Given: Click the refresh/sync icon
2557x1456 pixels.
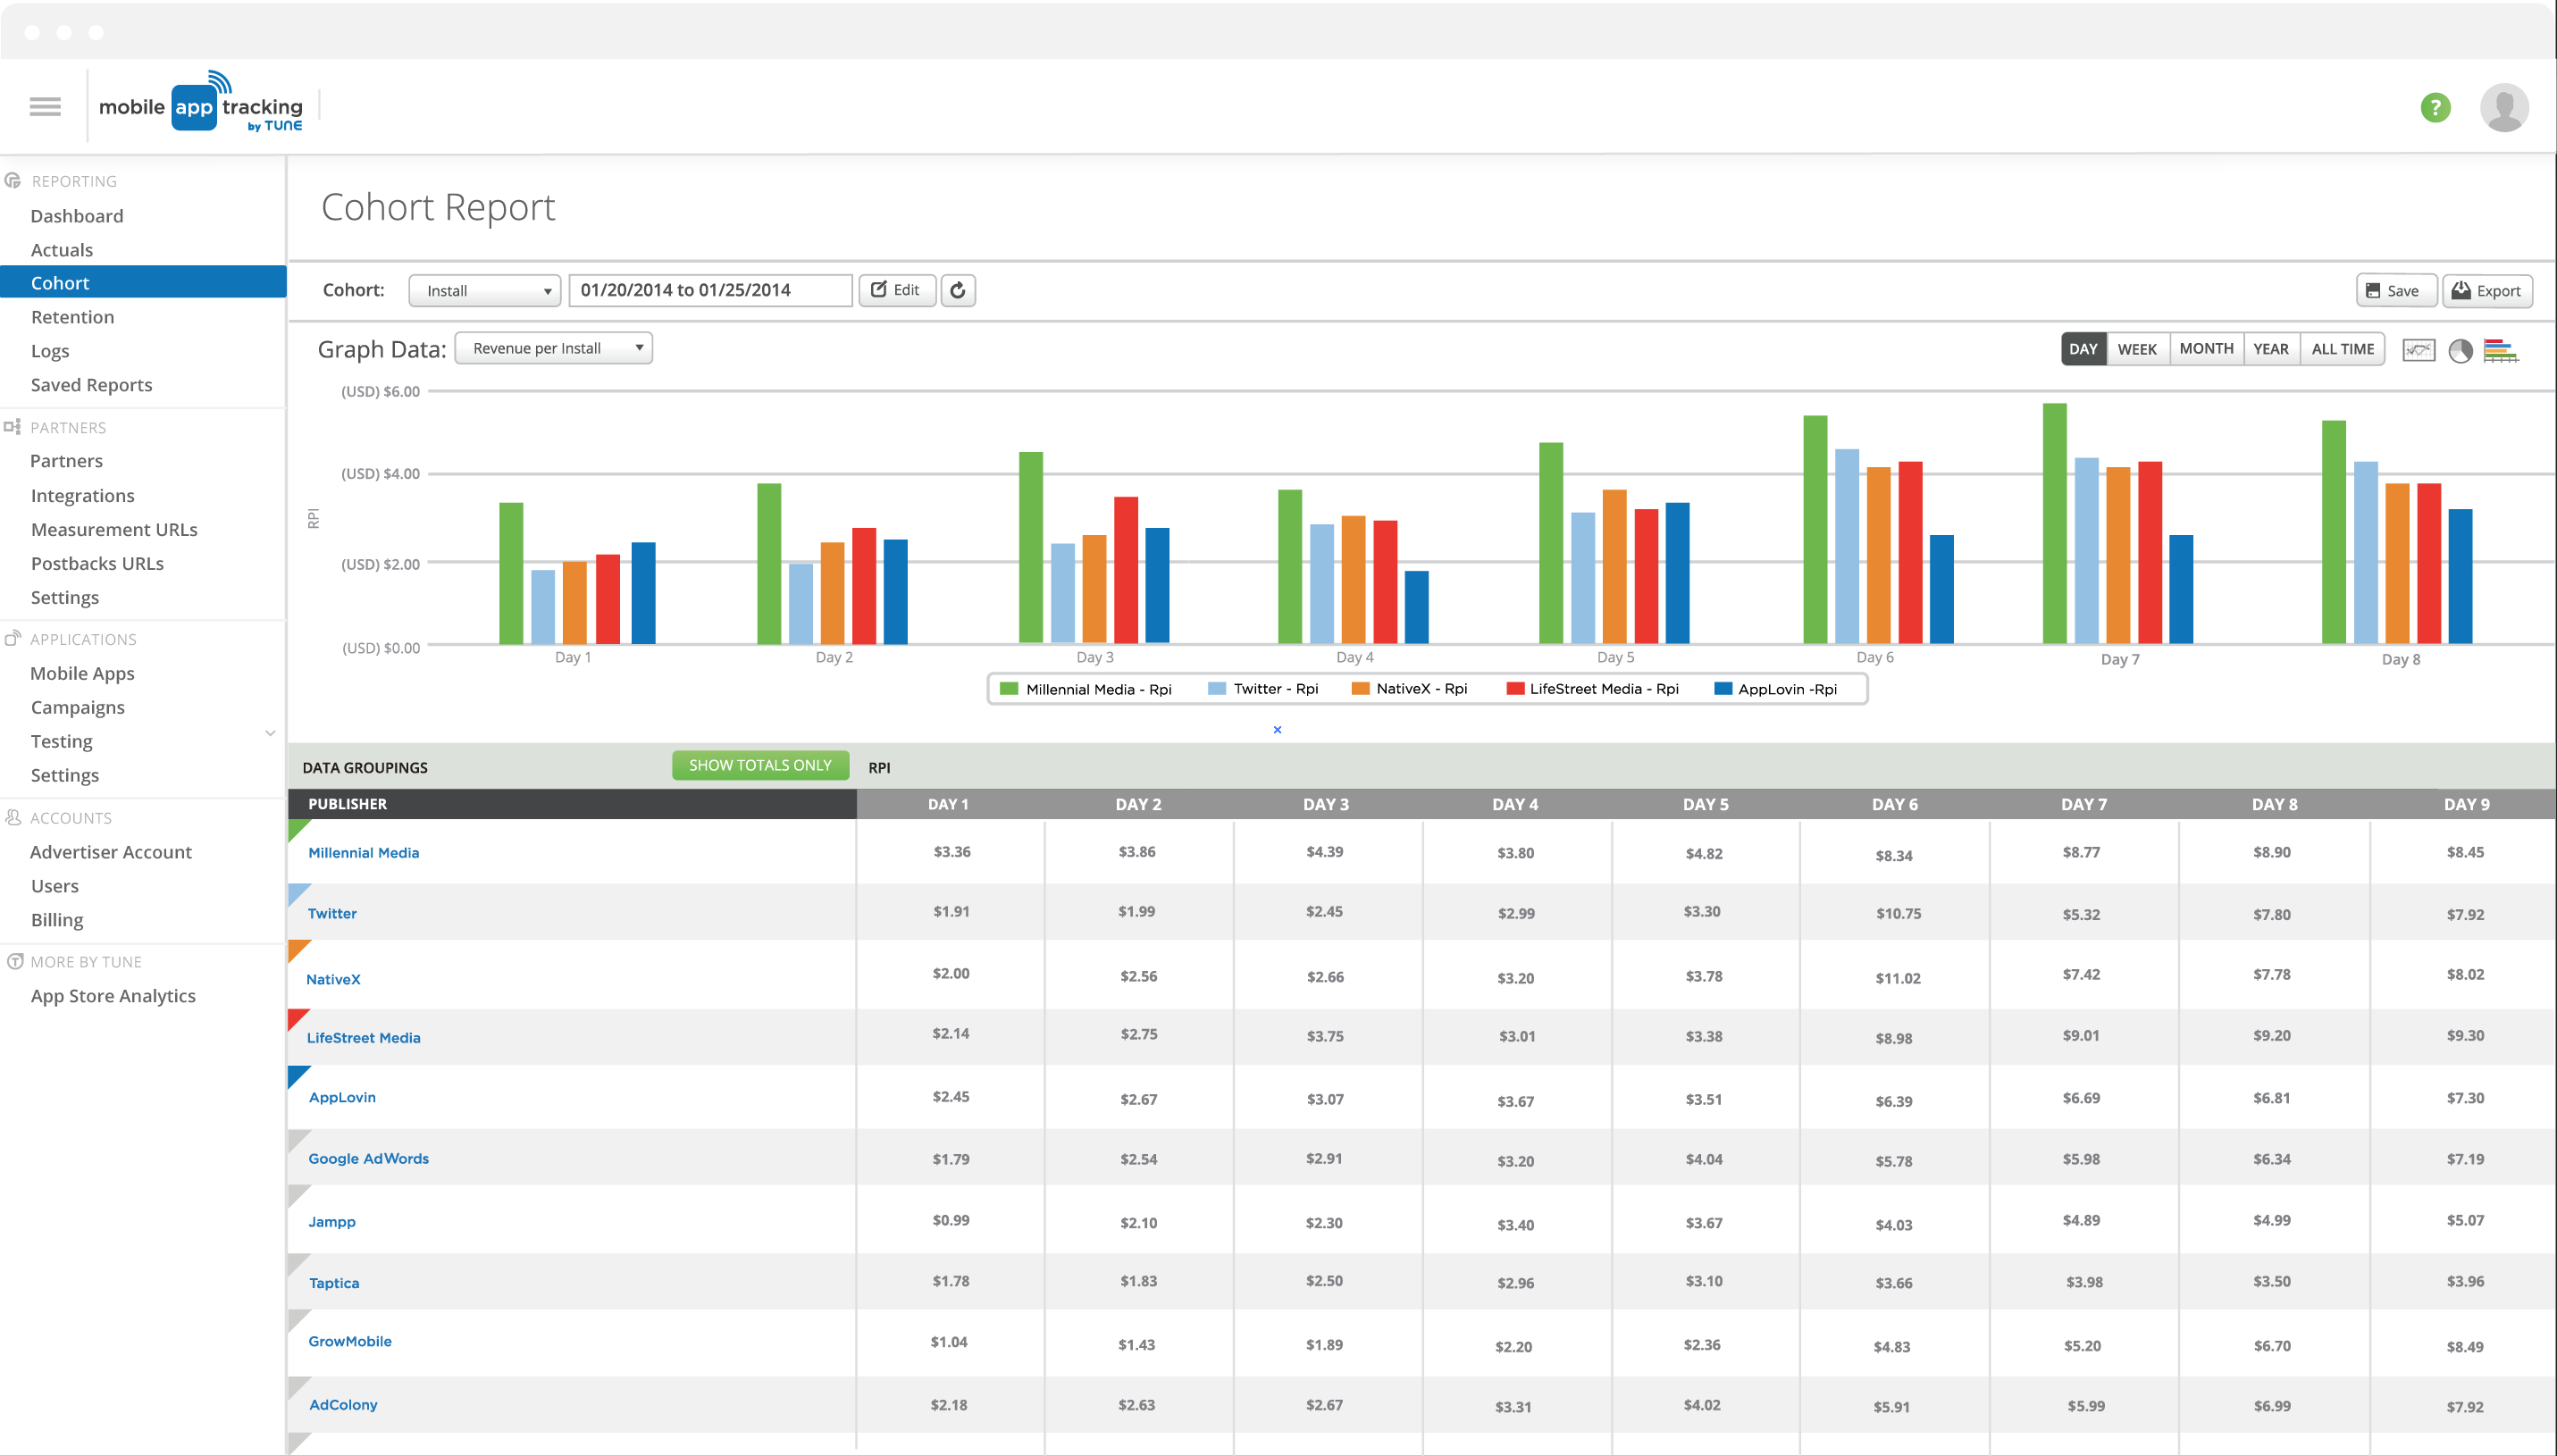Looking at the screenshot, I should click(959, 288).
